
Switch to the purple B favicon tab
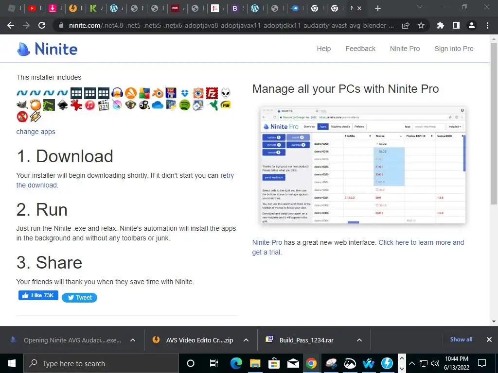235,8
